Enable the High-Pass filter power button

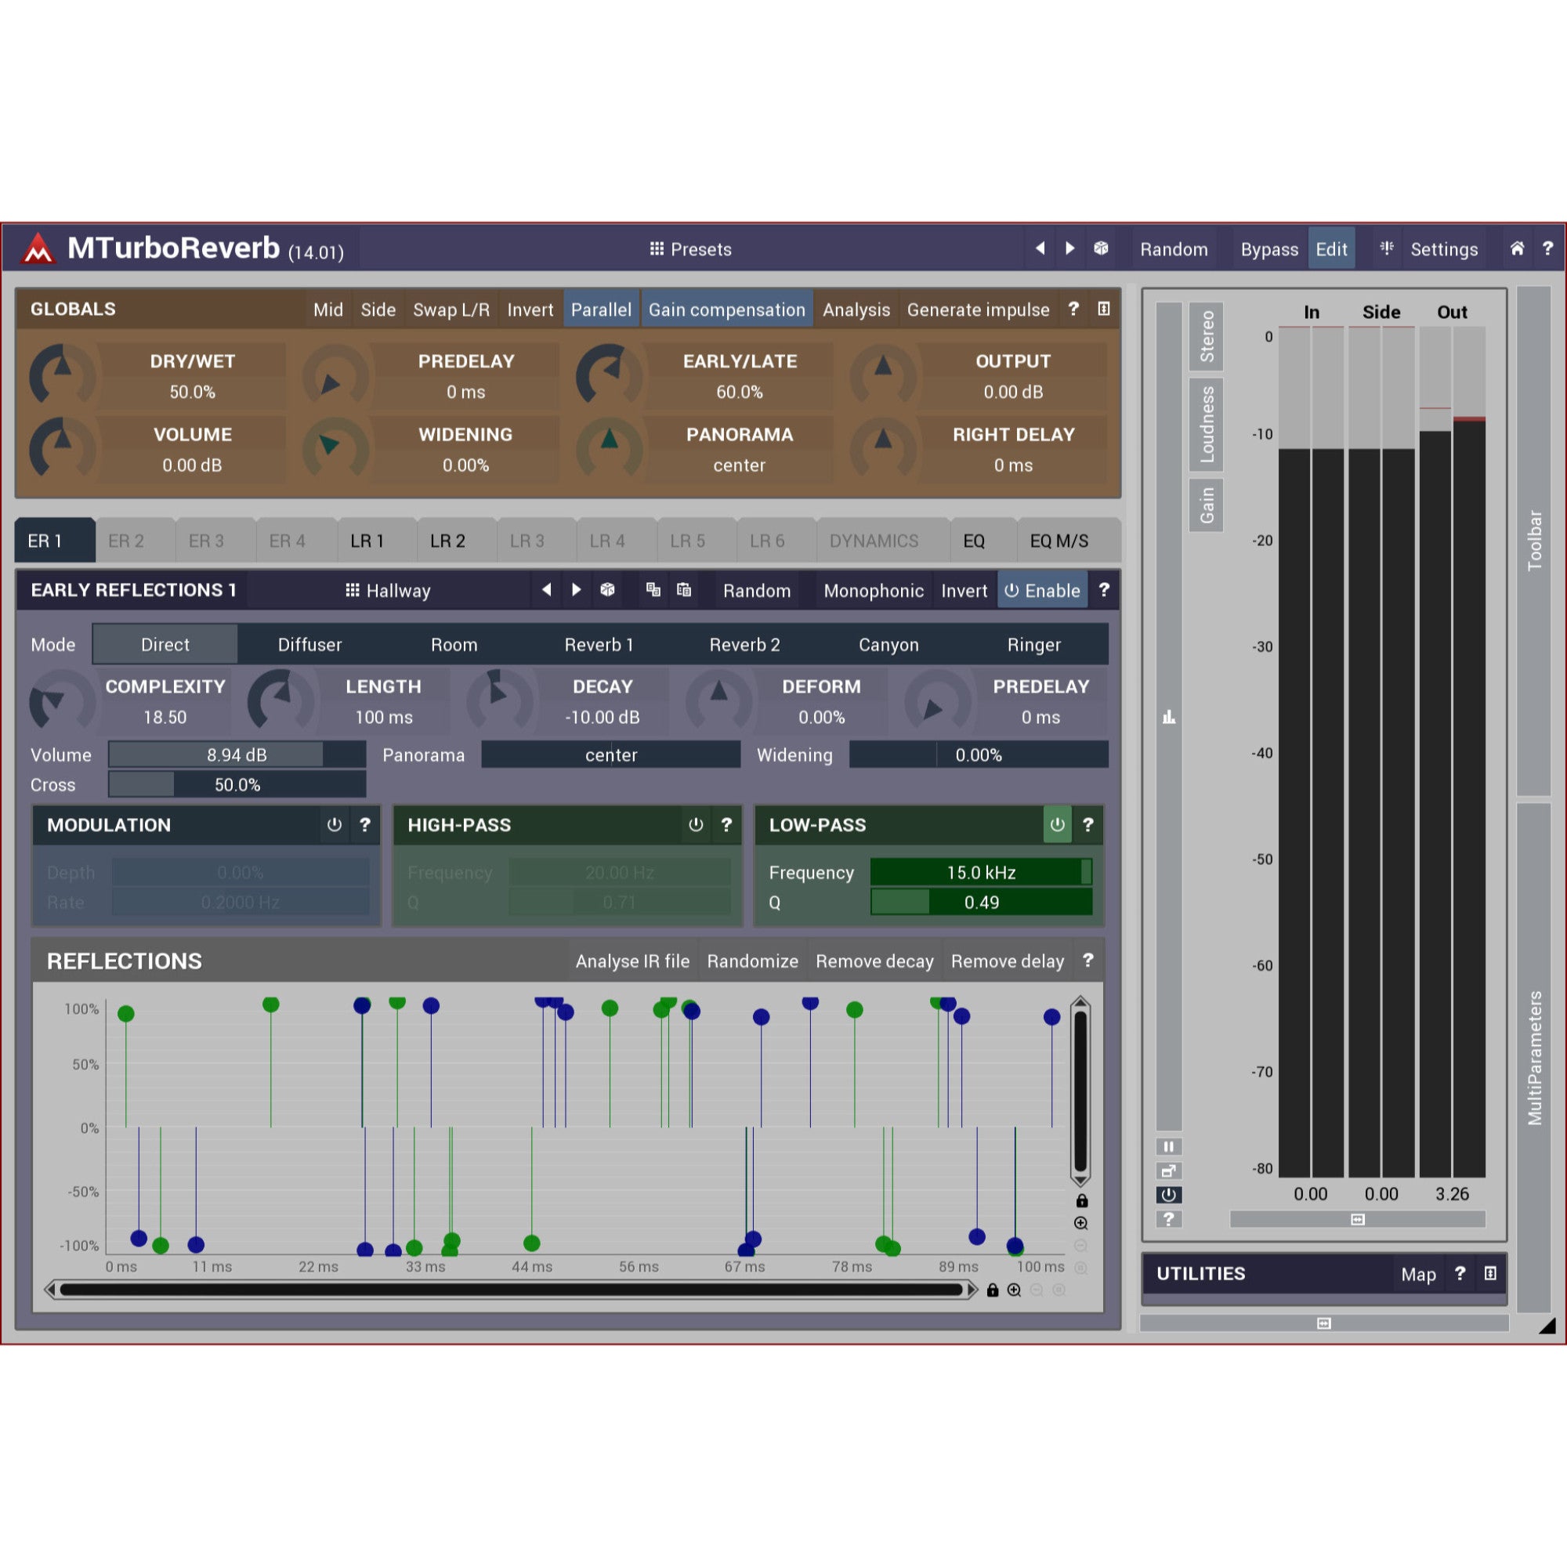tap(695, 825)
